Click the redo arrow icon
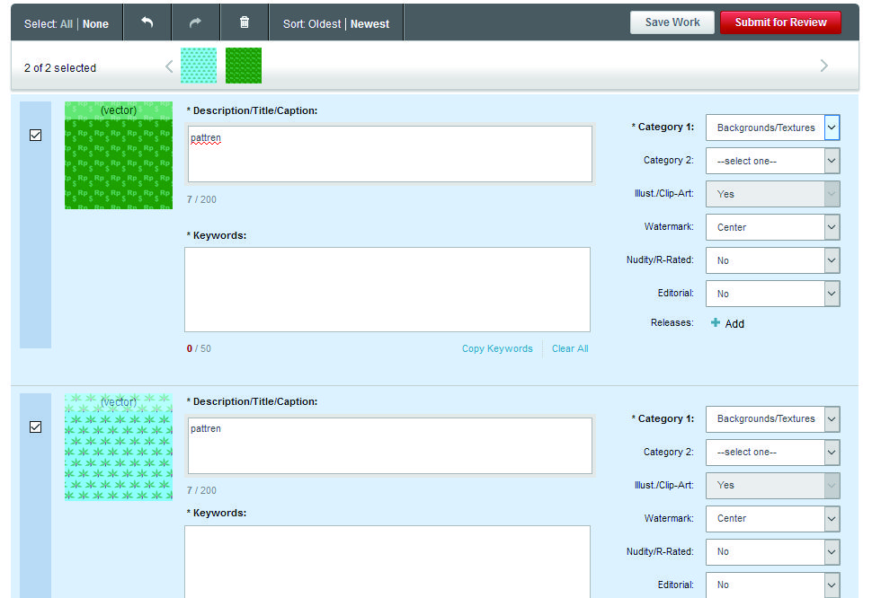872x598 pixels. click(x=195, y=22)
